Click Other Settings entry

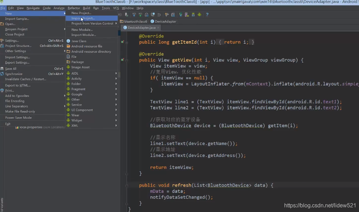click(33, 51)
